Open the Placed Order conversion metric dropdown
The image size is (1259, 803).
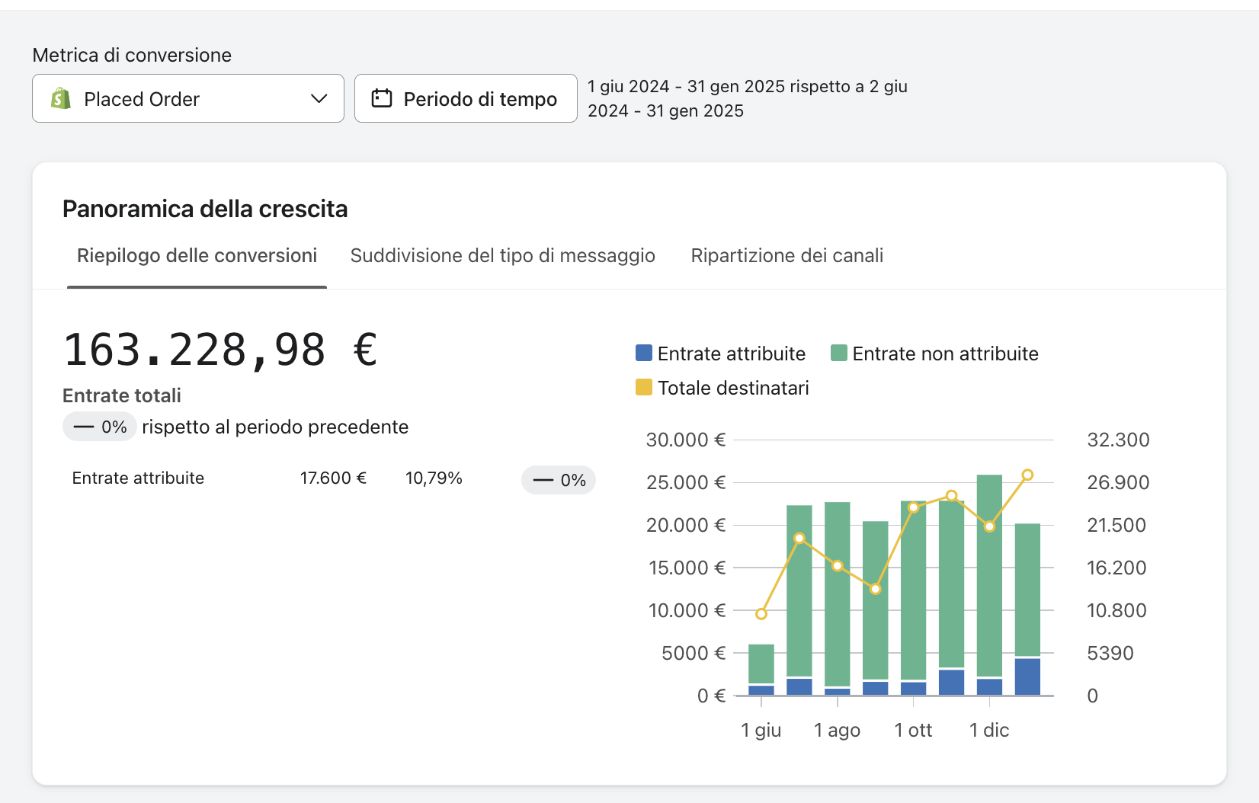click(x=187, y=99)
